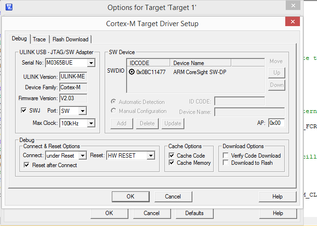Close the Options for Target window

(293, 6)
